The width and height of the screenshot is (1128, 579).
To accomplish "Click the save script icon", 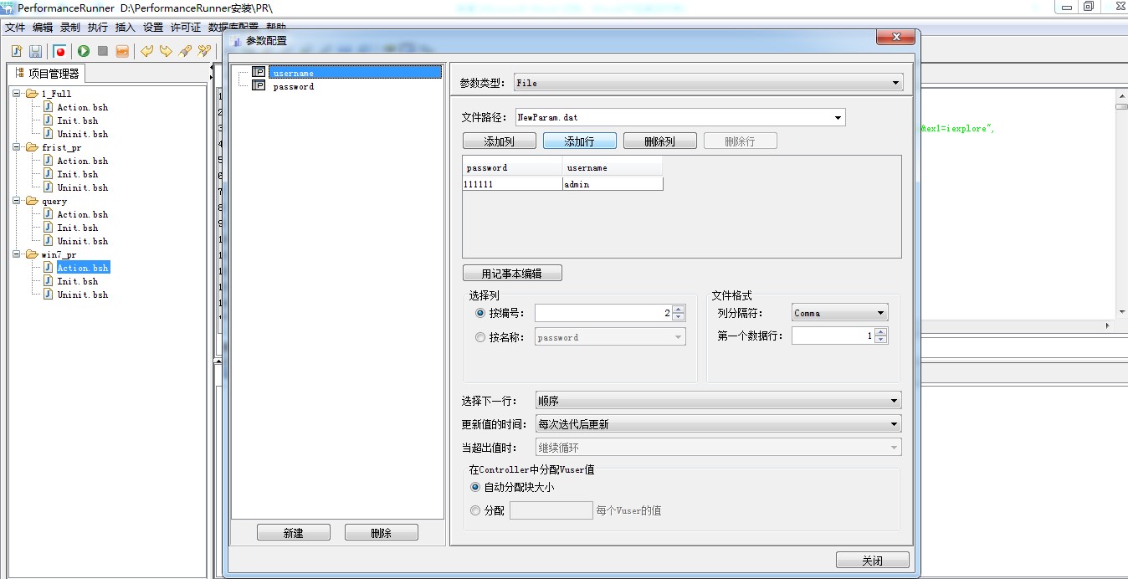I will coord(35,50).
